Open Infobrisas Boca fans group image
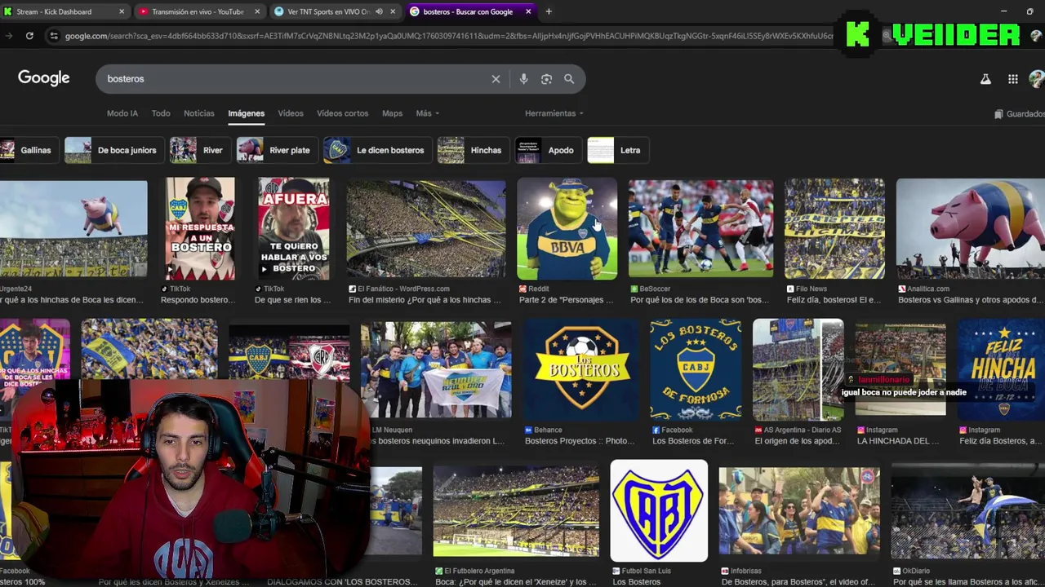The height and width of the screenshot is (587, 1045). [x=799, y=511]
